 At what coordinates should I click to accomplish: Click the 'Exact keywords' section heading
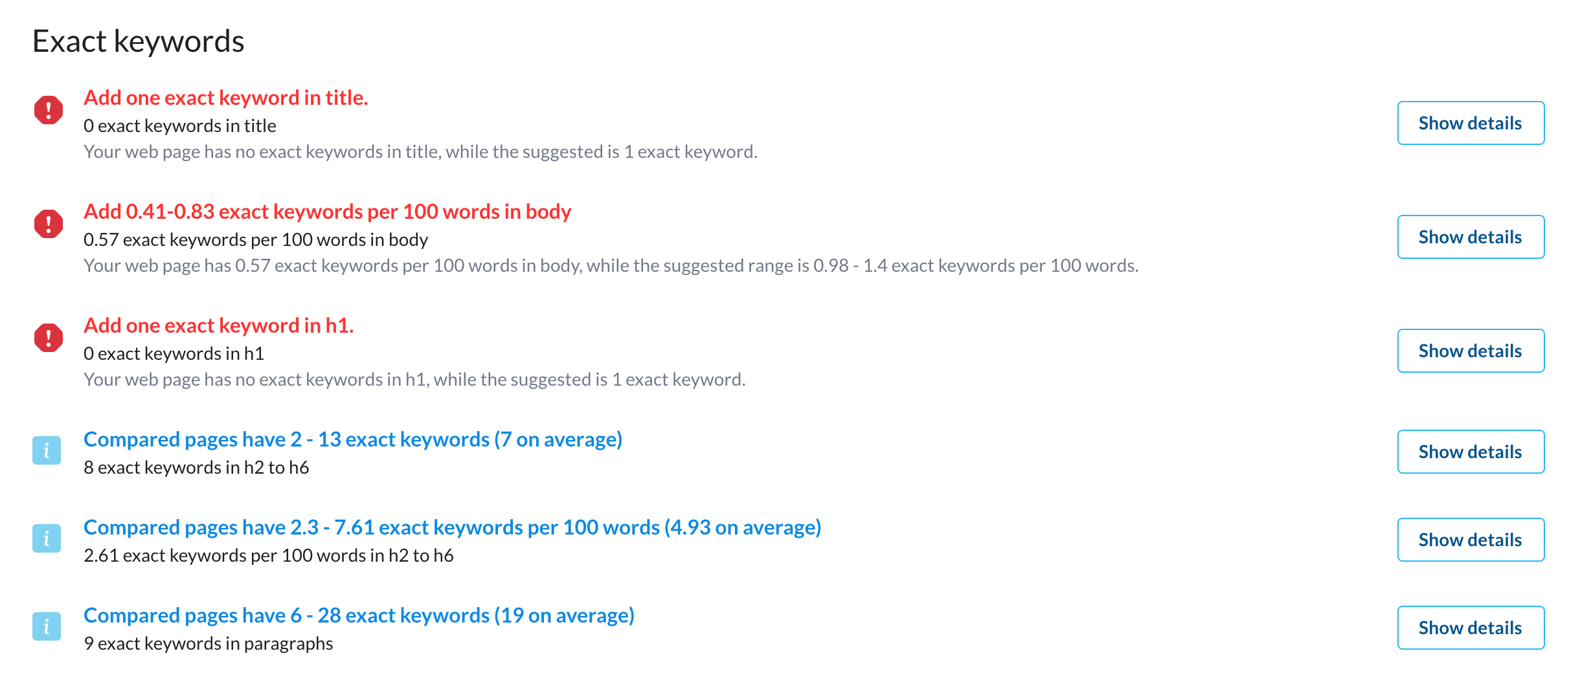[138, 41]
